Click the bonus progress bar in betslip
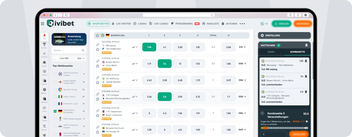The width and height of the screenshot is (352, 137). pyautogui.click(x=284, y=128)
